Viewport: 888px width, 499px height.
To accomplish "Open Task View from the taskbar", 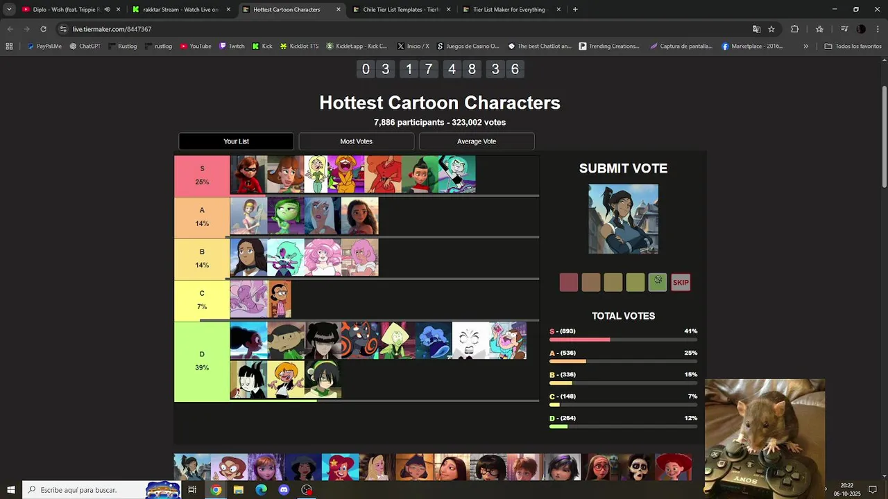I will [192, 490].
